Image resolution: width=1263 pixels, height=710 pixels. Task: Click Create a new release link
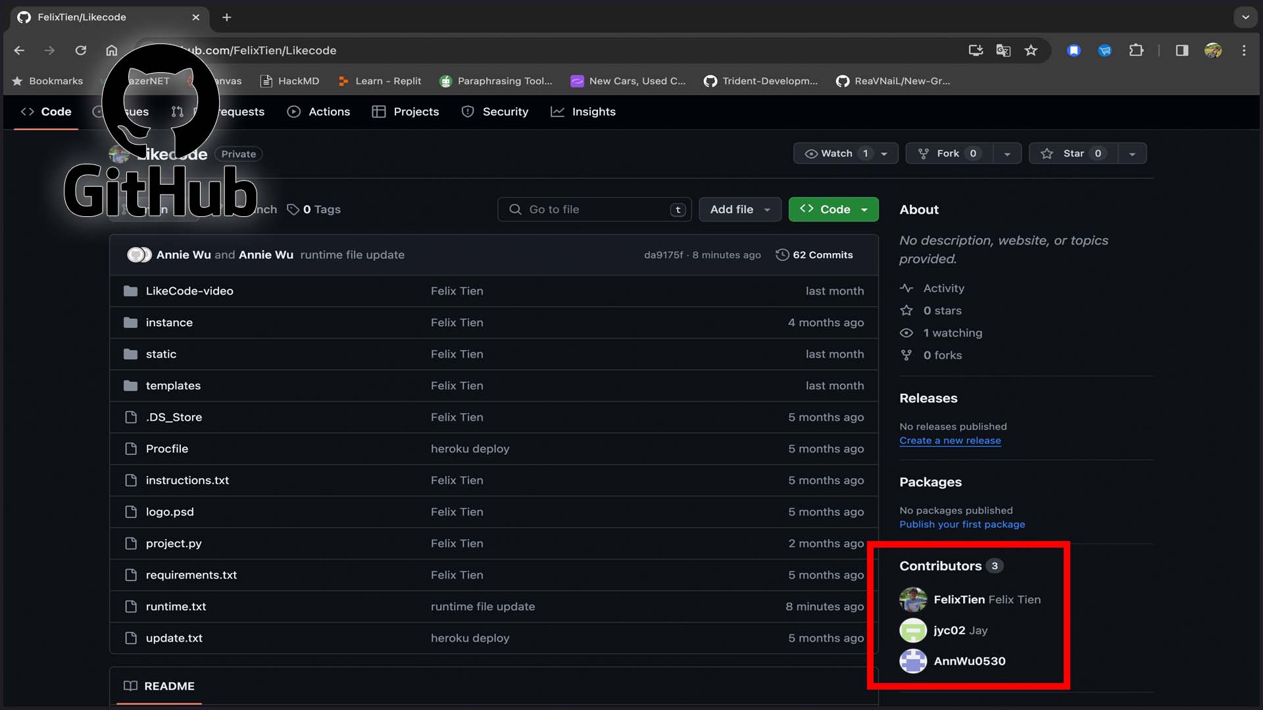click(950, 441)
